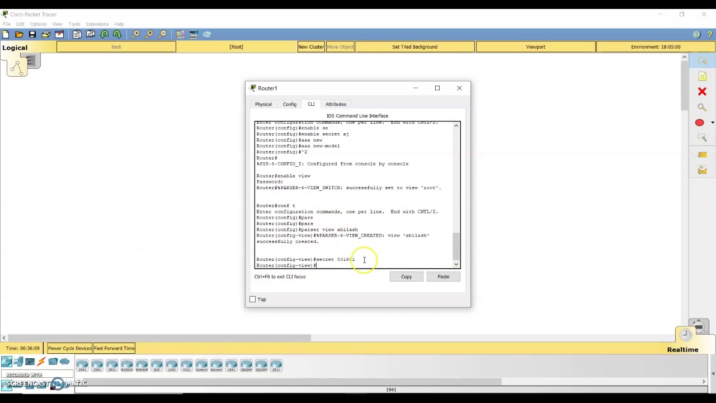Click the New Cluster button
Viewport: 716px width, 403px height.
point(311,47)
